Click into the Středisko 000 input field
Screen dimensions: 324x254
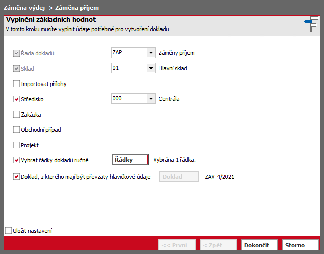coord(129,99)
